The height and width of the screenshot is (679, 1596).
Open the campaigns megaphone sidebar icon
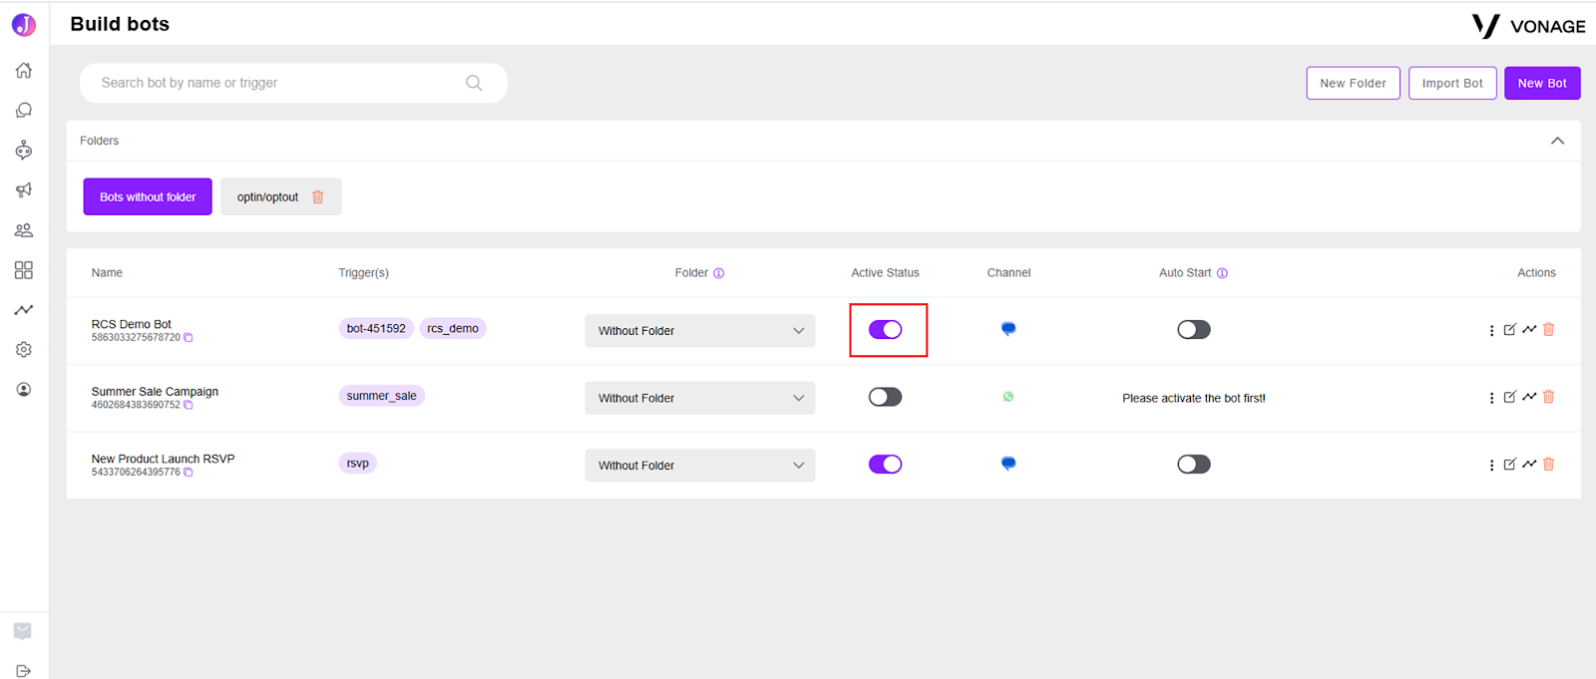24,189
